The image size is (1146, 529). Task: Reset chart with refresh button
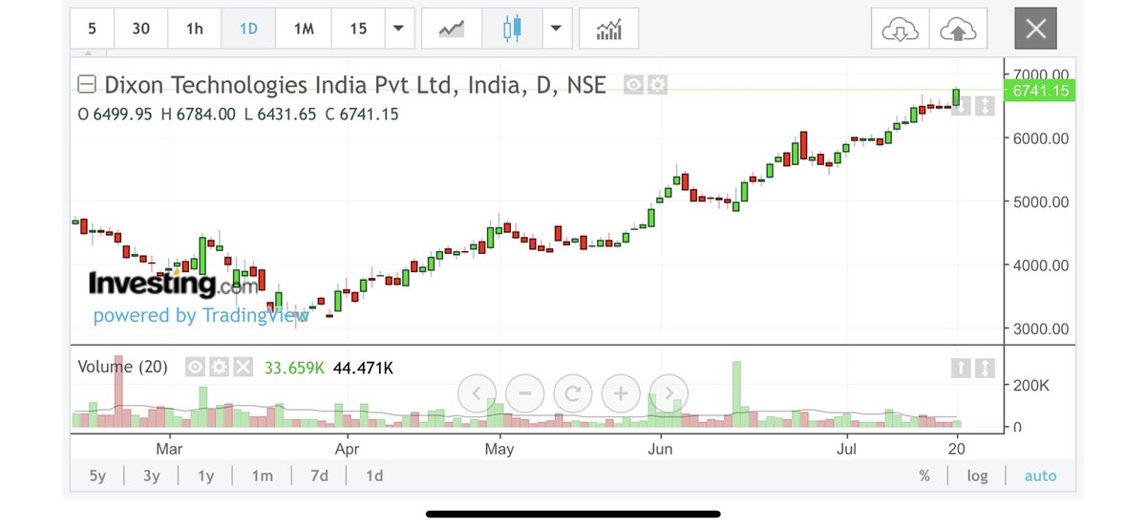(x=573, y=392)
